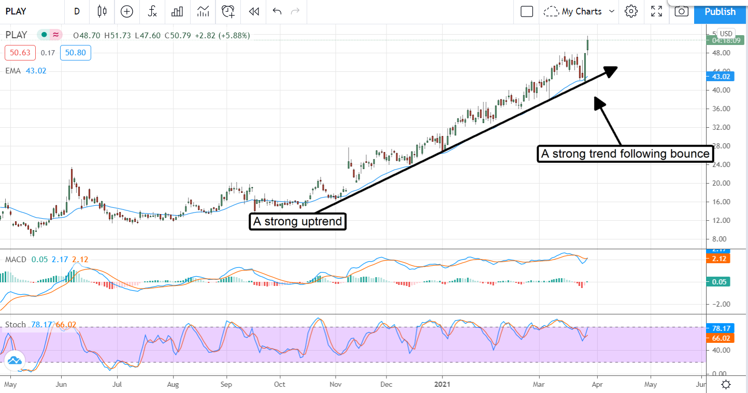This screenshot has height=393, width=748.
Task: Click the compare or add symbol icon
Action: coord(127,11)
